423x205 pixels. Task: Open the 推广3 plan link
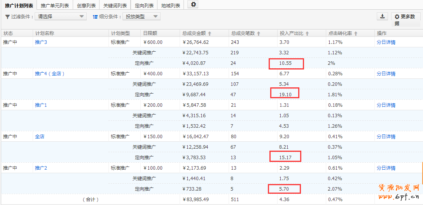tap(41, 42)
